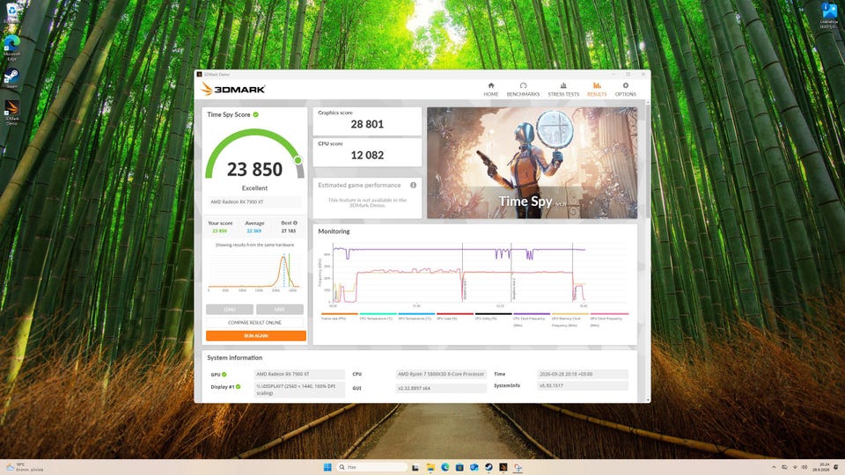Click Compare Result Online button
845x475 pixels.
[x=254, y=323]
